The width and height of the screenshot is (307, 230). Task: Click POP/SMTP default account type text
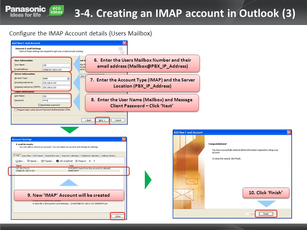(x=89, y=168)
